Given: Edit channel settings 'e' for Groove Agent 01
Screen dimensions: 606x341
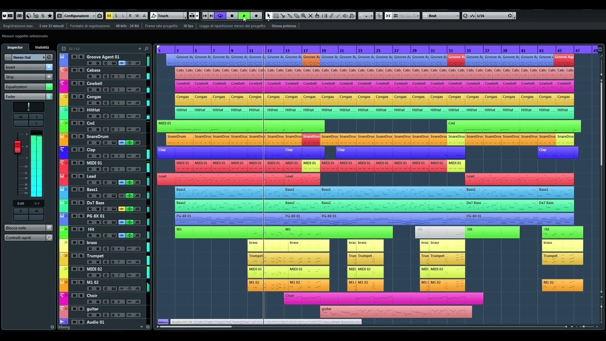Looking at the screenshot, I should [106, 63].
